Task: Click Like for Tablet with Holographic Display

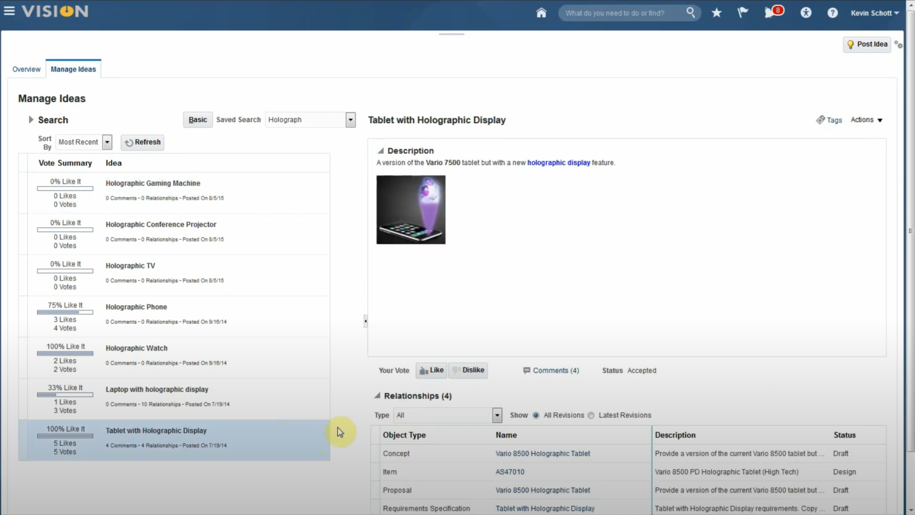Action: coord(431,370)
